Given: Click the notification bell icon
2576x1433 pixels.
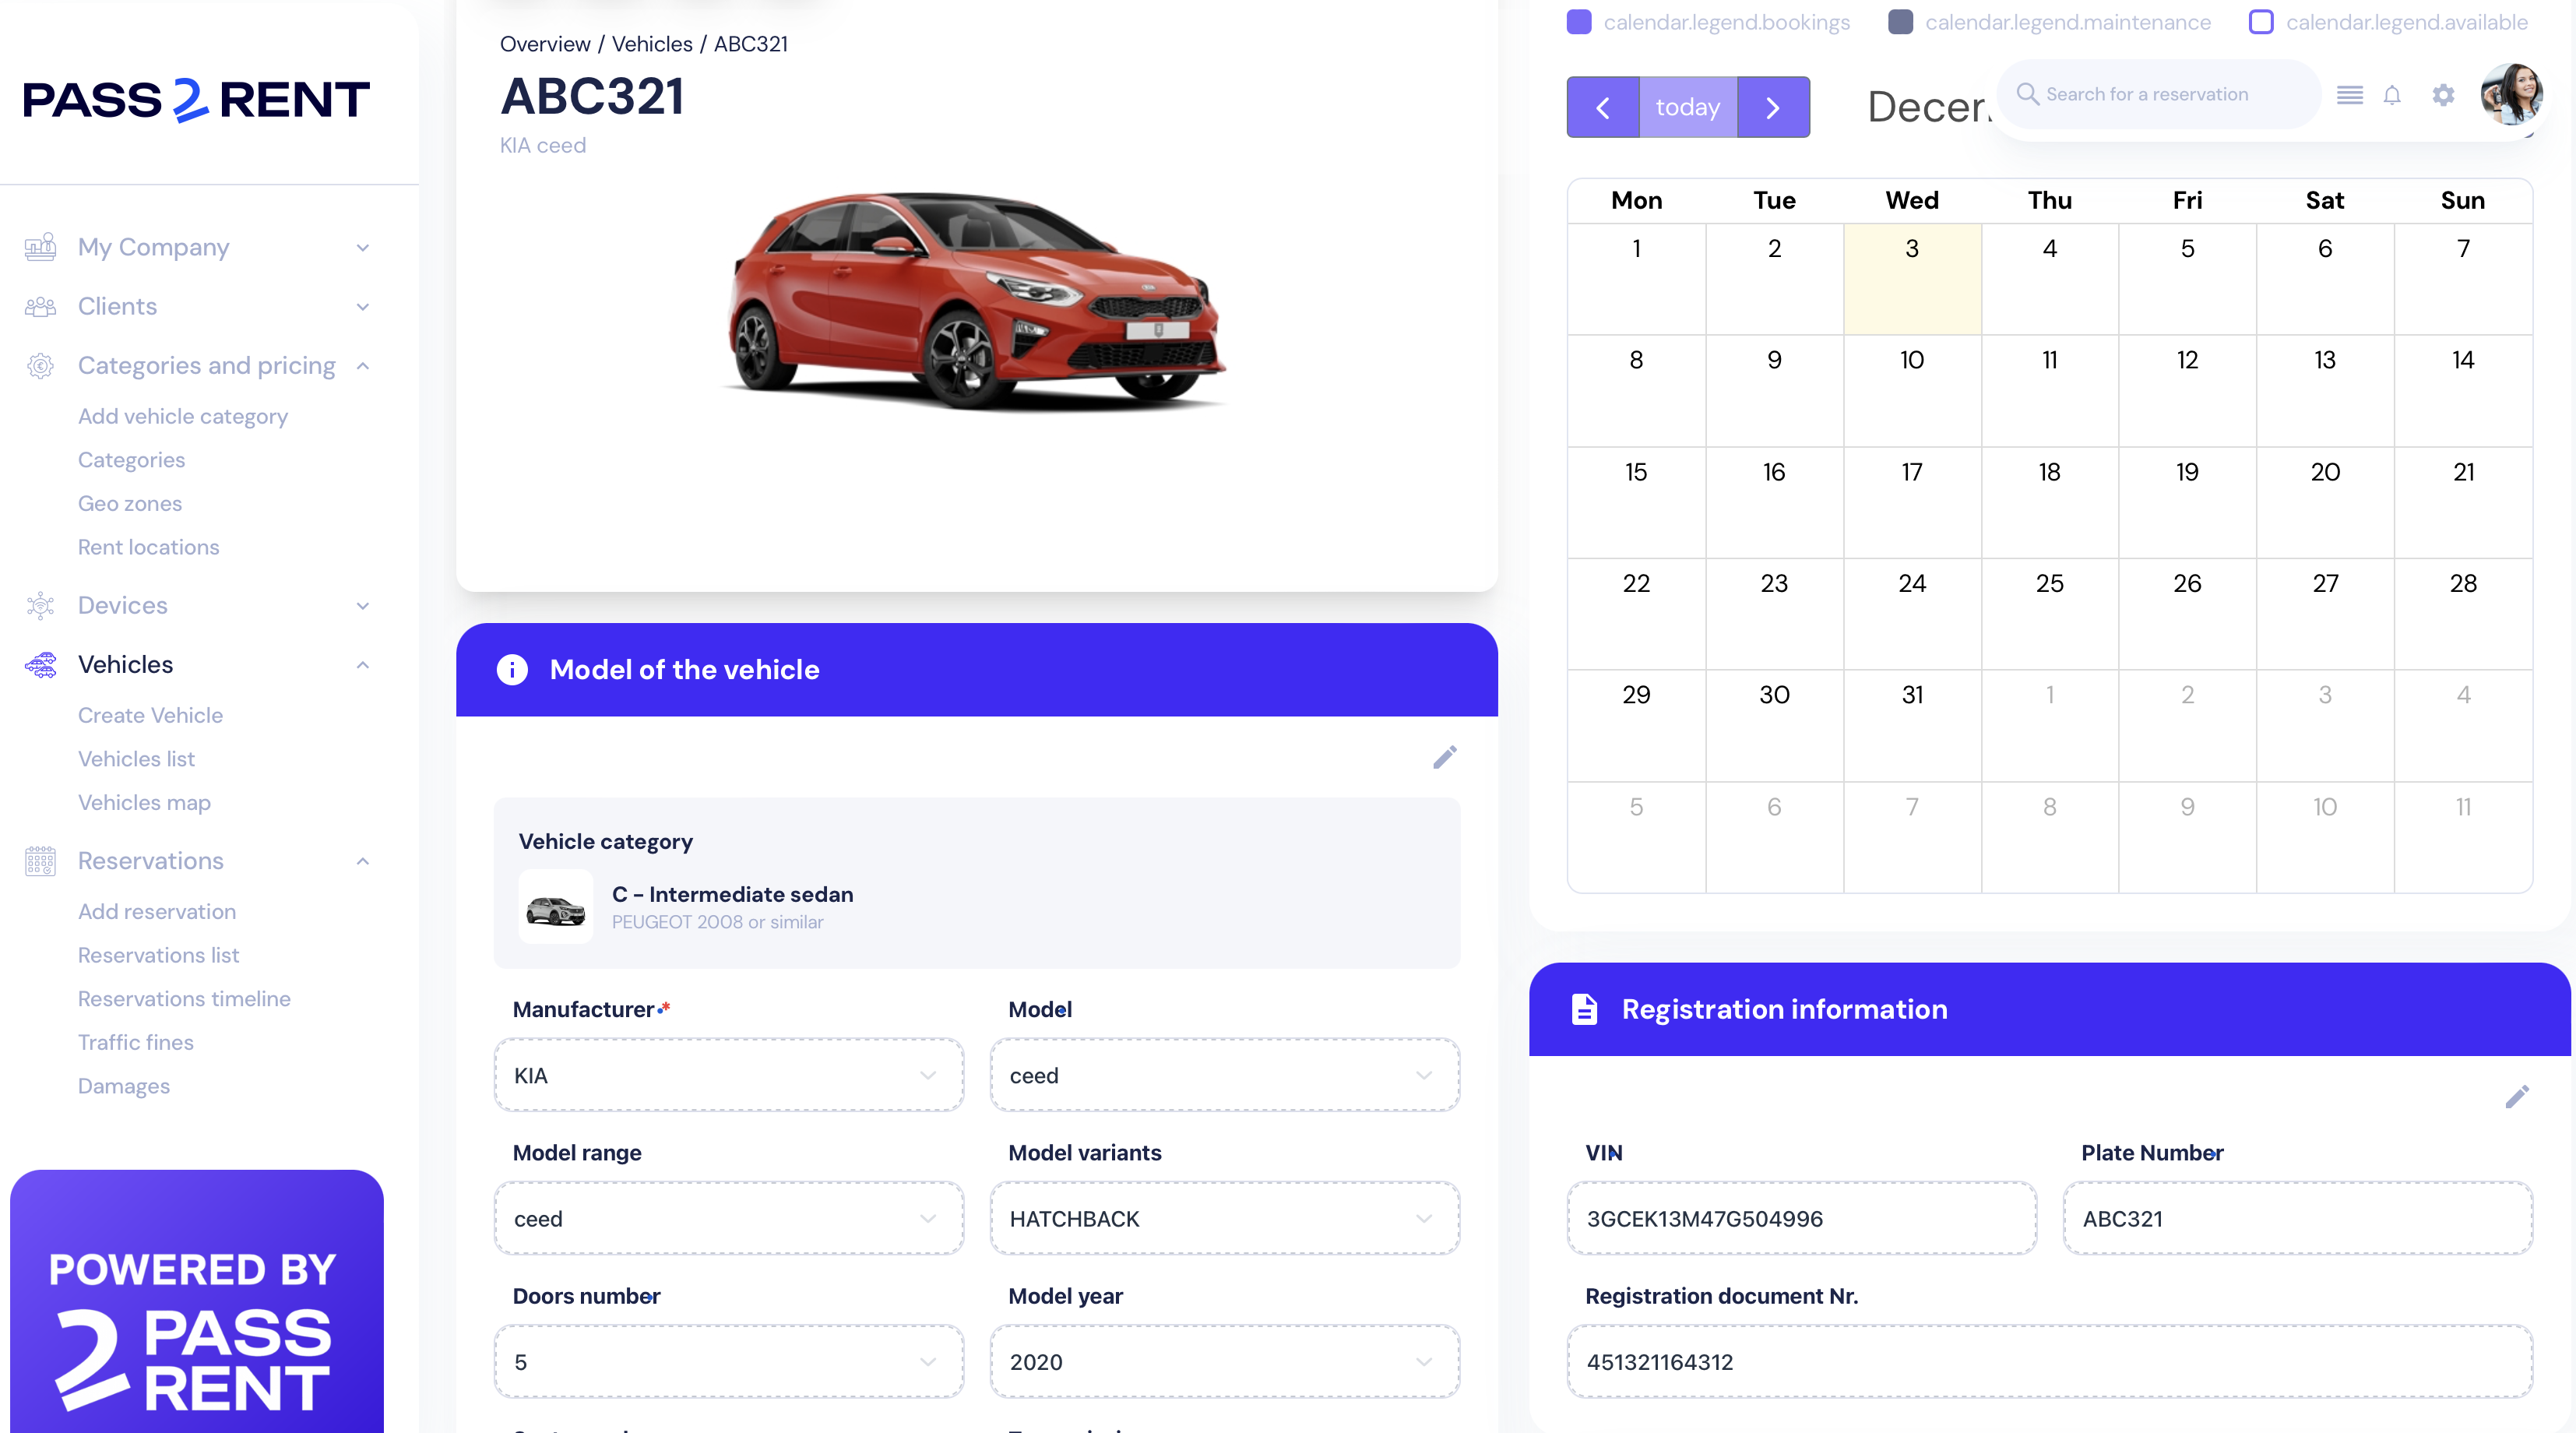Looking at the screenshot, I should (x=2392, y=95).
